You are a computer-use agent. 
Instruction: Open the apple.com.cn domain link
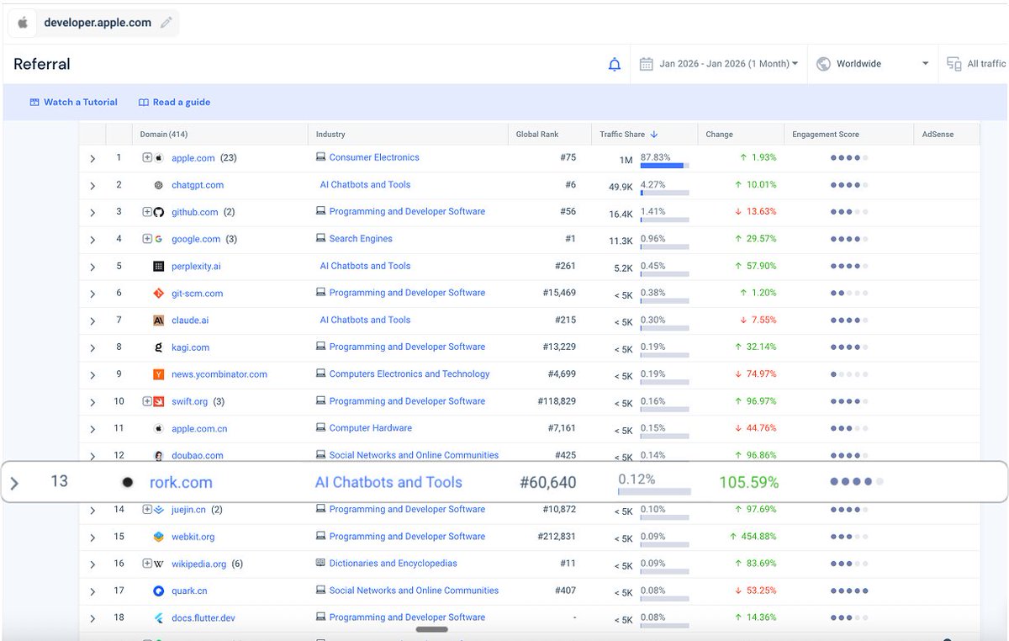click(199, 428)
